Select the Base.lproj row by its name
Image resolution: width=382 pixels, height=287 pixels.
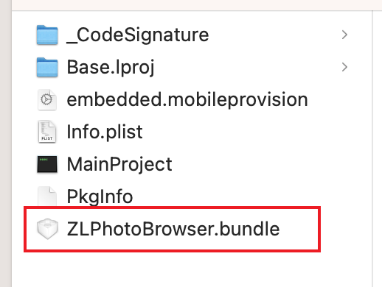pos(111,67)
